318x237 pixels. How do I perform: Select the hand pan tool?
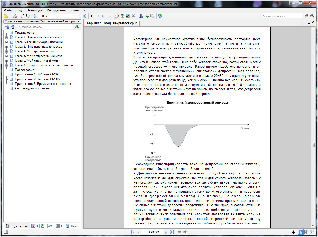(117, 16)
